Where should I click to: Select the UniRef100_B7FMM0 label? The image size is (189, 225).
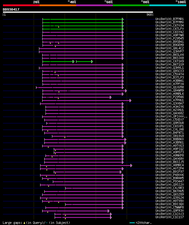[170, 22]
